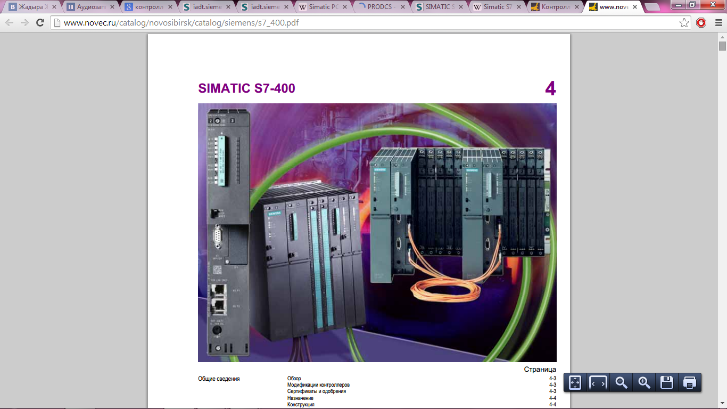727x409 pixels.
Task: Click the Общие сведения section label
Action: click(219, 379)
